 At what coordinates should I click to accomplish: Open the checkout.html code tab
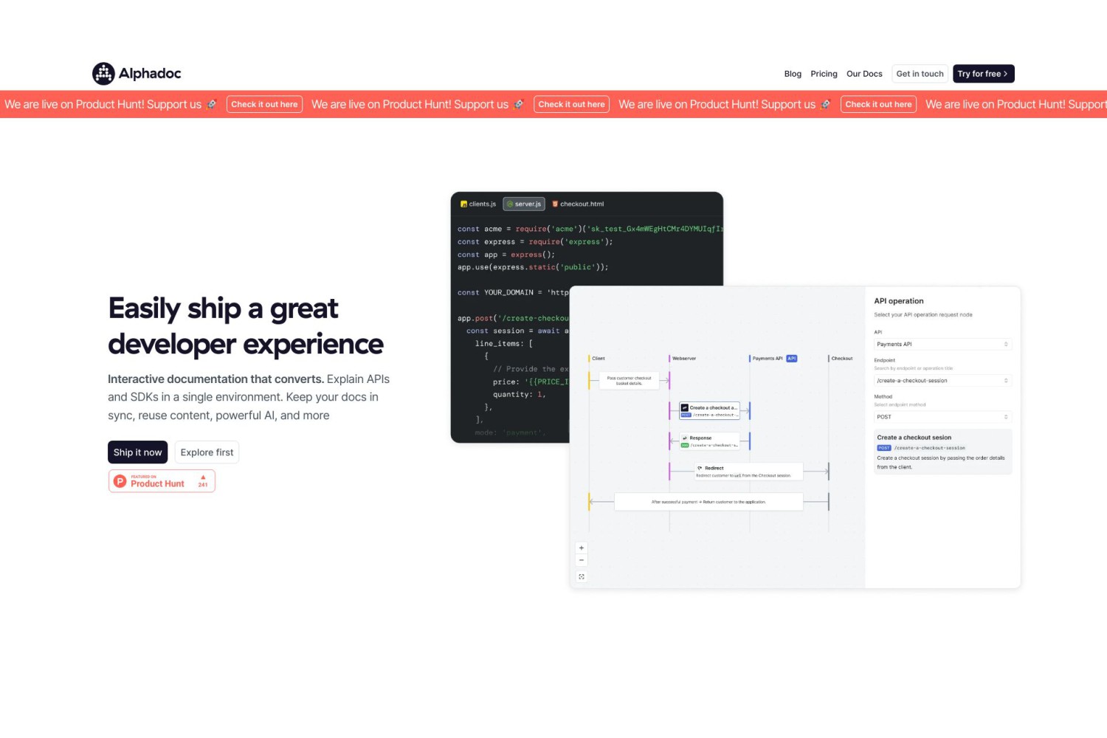pyautogui.click(x=578, y=204)
